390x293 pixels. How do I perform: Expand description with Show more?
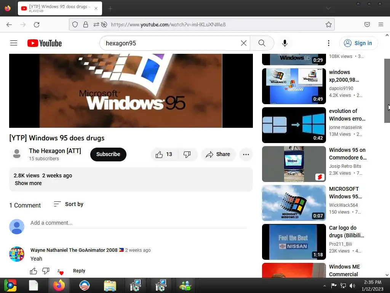(x=28, y=183)
